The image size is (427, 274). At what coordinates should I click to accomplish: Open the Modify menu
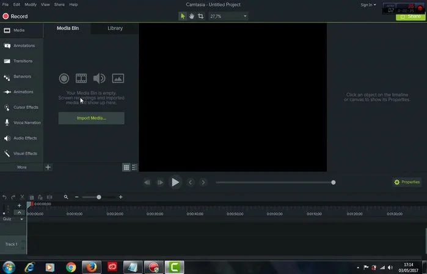pos(31,5)
